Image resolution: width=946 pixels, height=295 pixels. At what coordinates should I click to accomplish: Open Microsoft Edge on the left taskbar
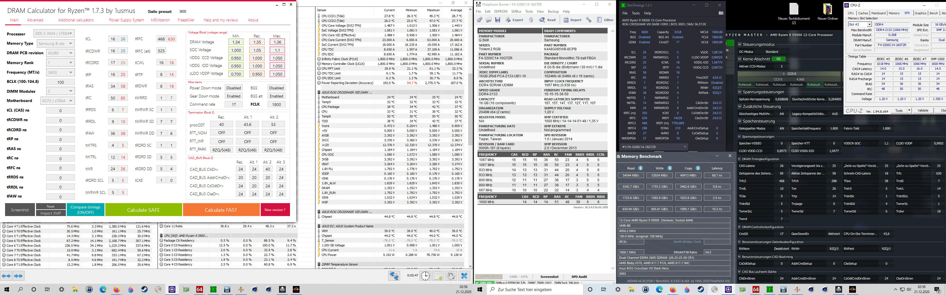point(103,289)
